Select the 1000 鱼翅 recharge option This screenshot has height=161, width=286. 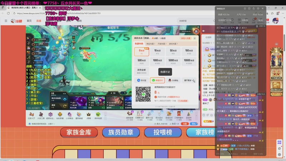point(157,62)
